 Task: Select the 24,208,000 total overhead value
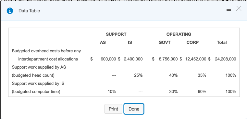tap(226, 59)
